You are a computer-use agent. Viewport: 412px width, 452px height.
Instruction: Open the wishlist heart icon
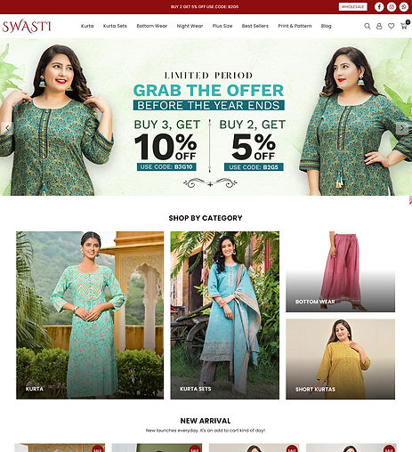click(392, 26)
